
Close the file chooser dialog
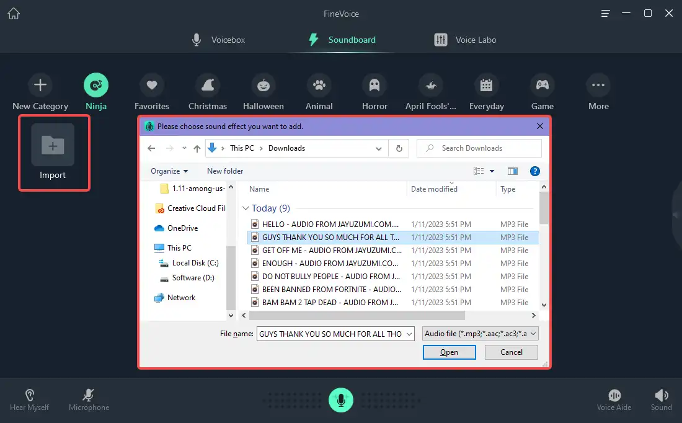tap(540, 126)
